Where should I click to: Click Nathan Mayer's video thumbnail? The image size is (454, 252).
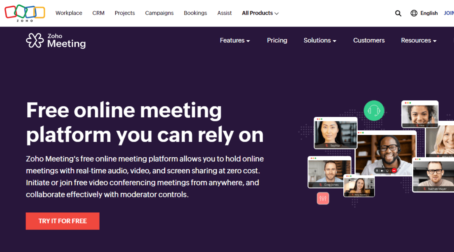click(x=433, y=175)
